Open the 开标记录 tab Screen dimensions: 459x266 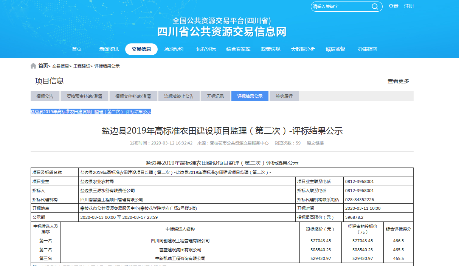[216, 96]
